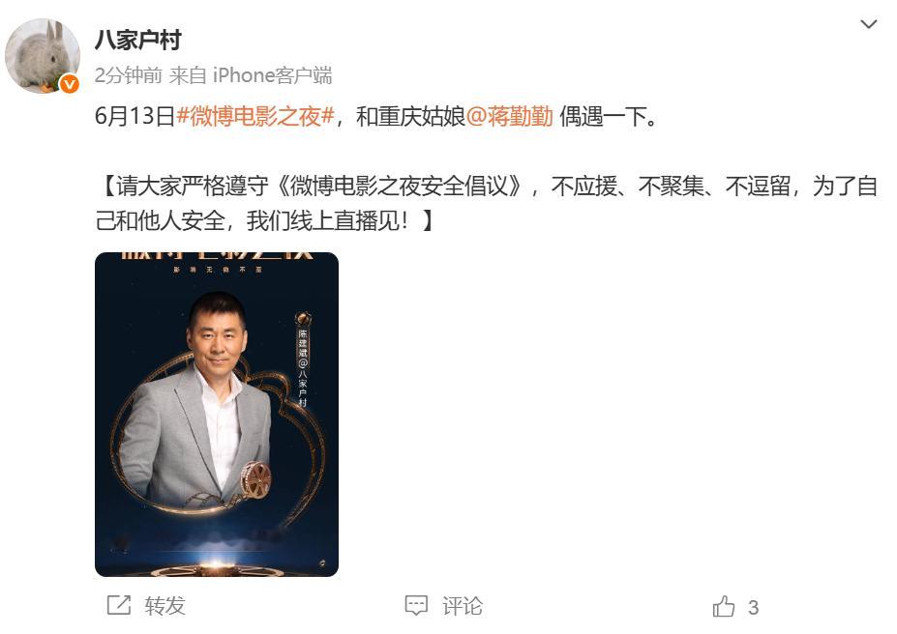The width and height of the screenshot is (897, 634).
Task: Open the #微博电影之夜# hashtag topic
Action: pos(255,117)
